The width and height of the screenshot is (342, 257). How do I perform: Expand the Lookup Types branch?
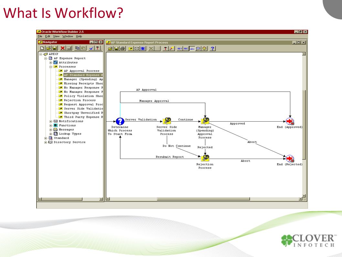[51, 134]
